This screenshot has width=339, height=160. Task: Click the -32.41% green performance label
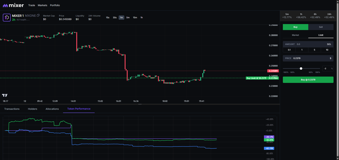269,140
